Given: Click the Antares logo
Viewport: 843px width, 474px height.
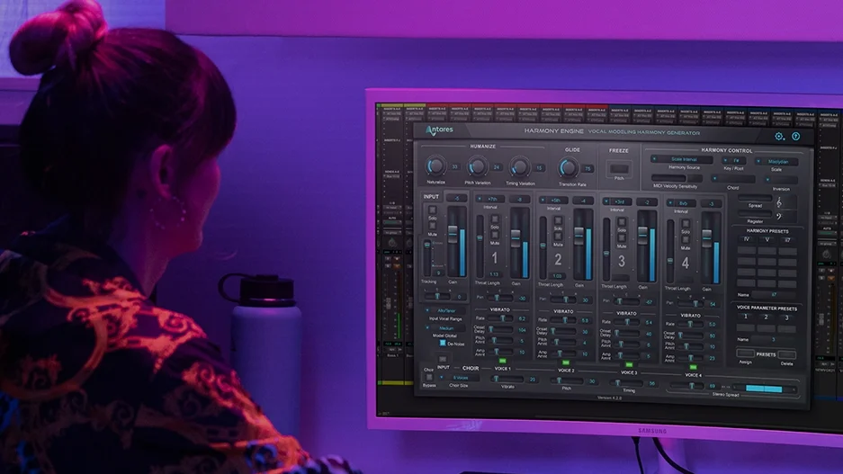Looking at the screenshot, I should [x=441, y=130].
